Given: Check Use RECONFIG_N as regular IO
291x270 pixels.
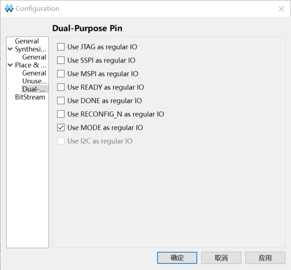Looking at the screenshot, I should click(x=61, y=114).
